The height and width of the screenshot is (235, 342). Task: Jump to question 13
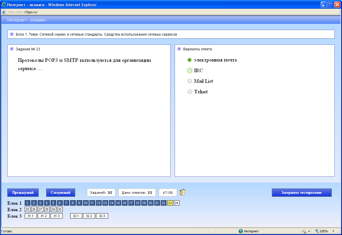tap(105, 203)
